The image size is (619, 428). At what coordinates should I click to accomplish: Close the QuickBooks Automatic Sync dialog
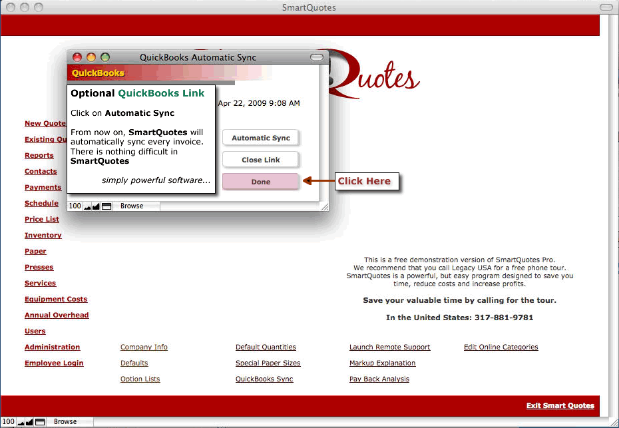77,57
